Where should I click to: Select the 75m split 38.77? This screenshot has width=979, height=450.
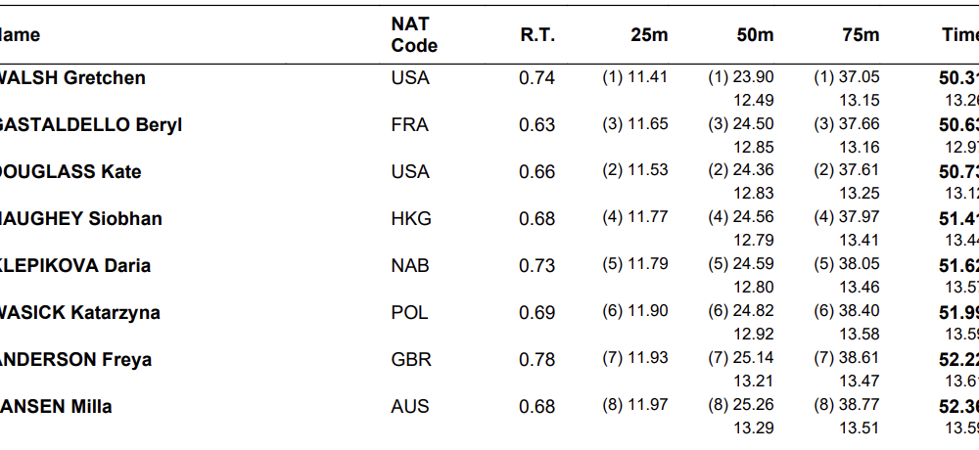(859, 406)
